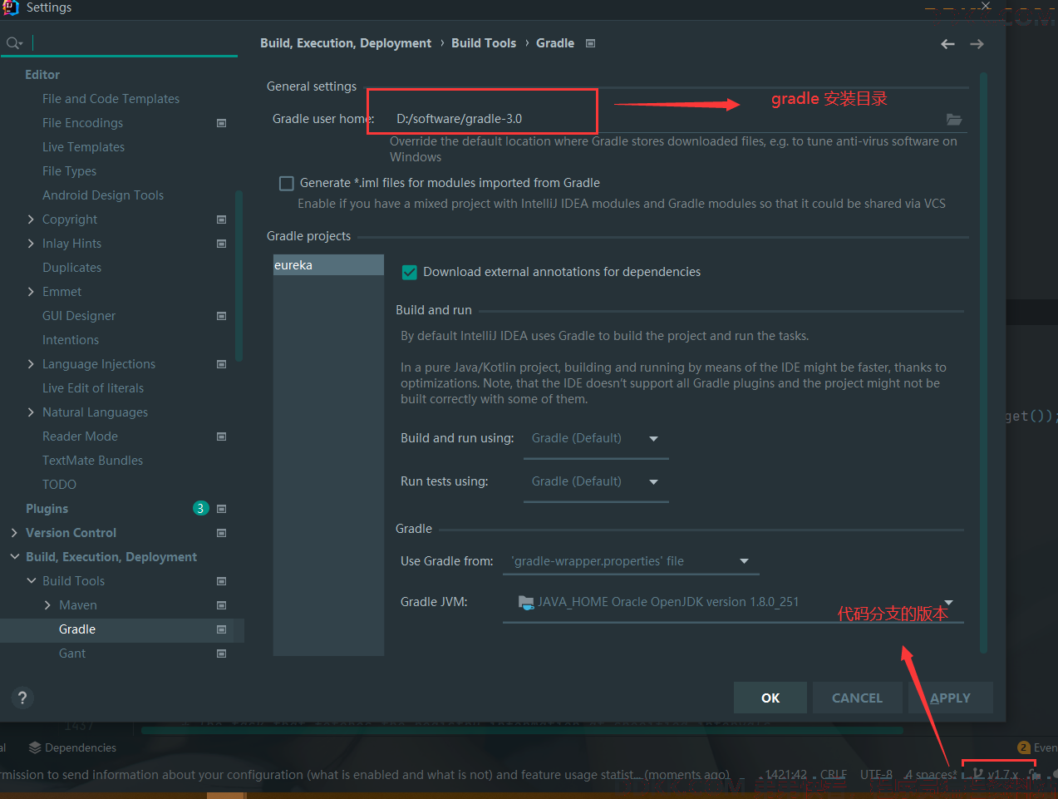Open Build and run using dropdown
This screenshot has width=1058, height=799.
coord(596,438)
